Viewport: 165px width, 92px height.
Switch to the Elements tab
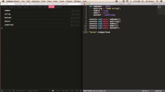[5, 7]
